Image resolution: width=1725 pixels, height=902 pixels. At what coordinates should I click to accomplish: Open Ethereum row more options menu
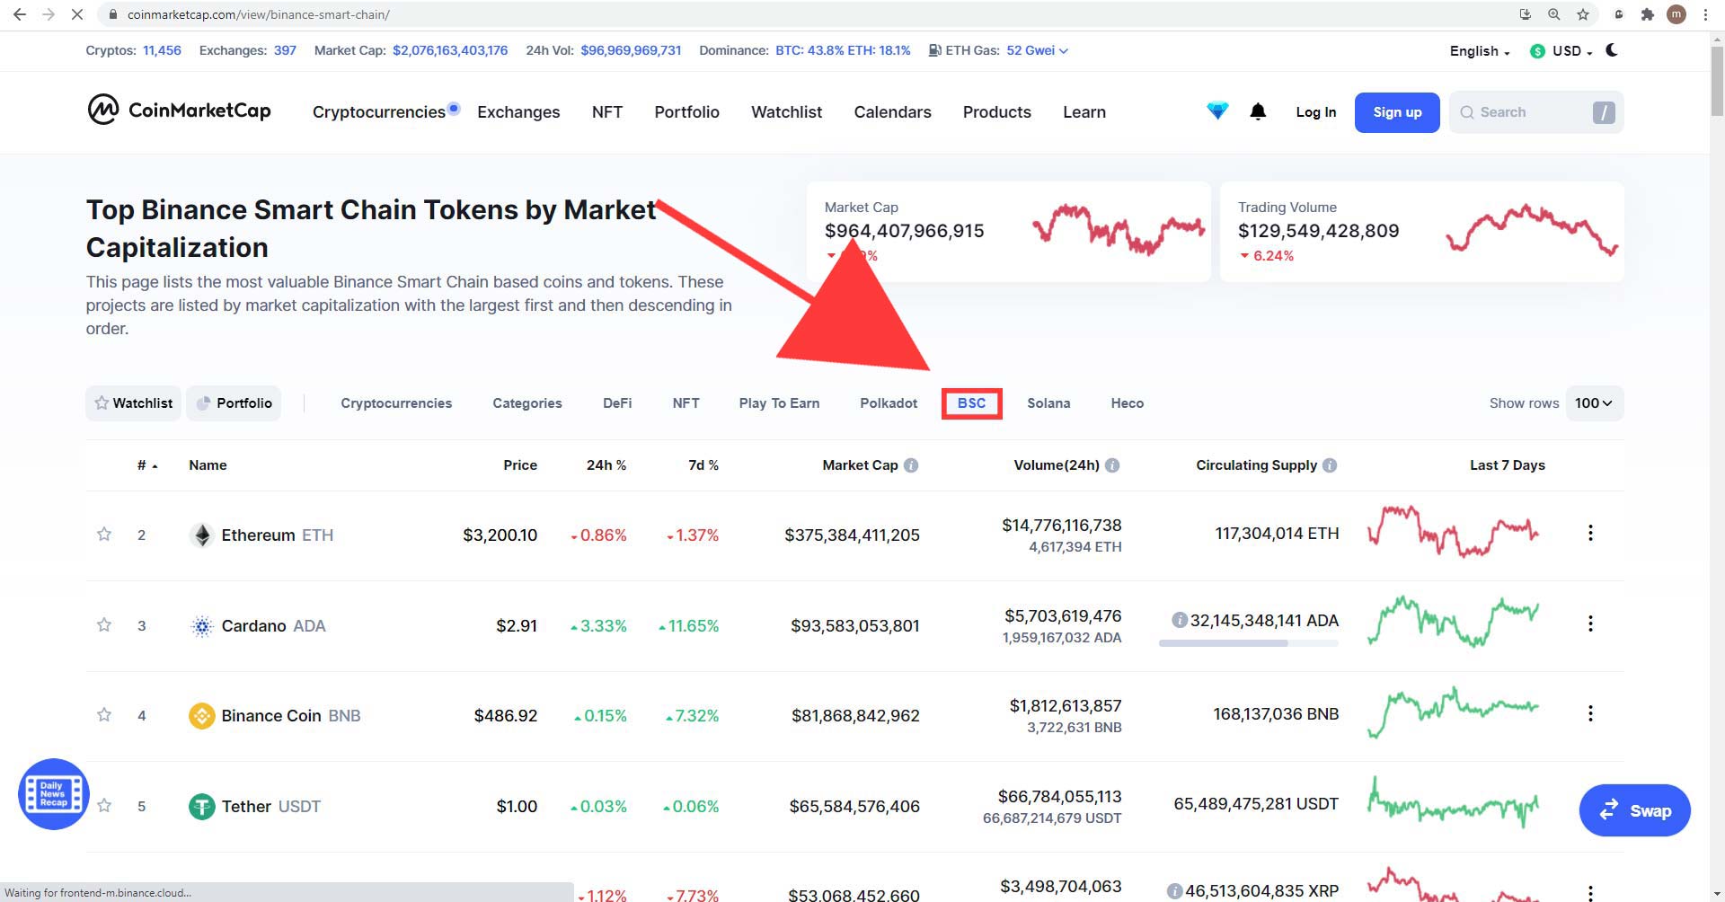[1590, 533]
